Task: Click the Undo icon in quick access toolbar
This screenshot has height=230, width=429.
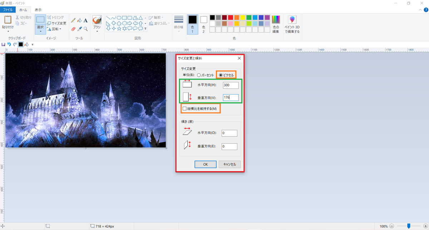Action: 9,44
